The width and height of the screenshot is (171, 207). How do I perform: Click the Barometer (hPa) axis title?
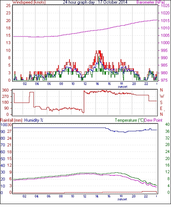click(x=150, y=2)
